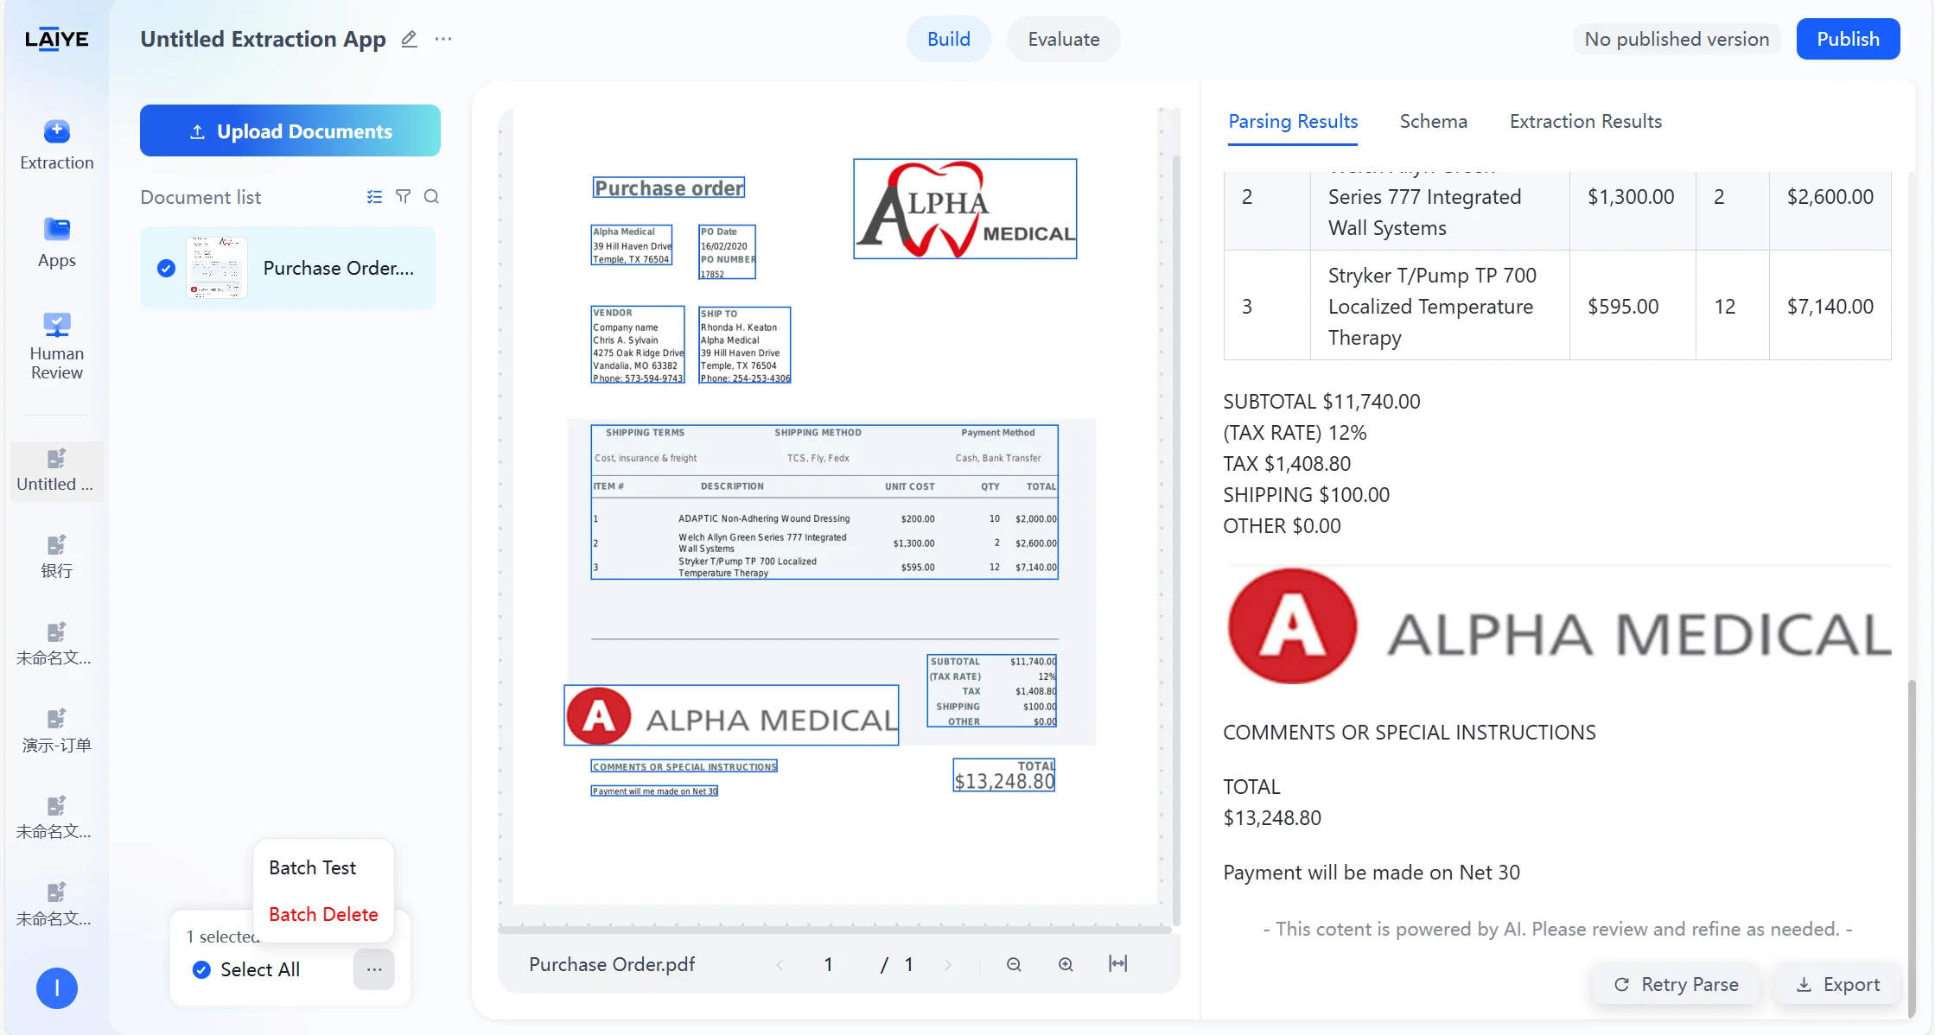Click '(TAX RATE) 12%' in parsing results
Screen dimensions: 1935x1035
(x=1295, y=433)
